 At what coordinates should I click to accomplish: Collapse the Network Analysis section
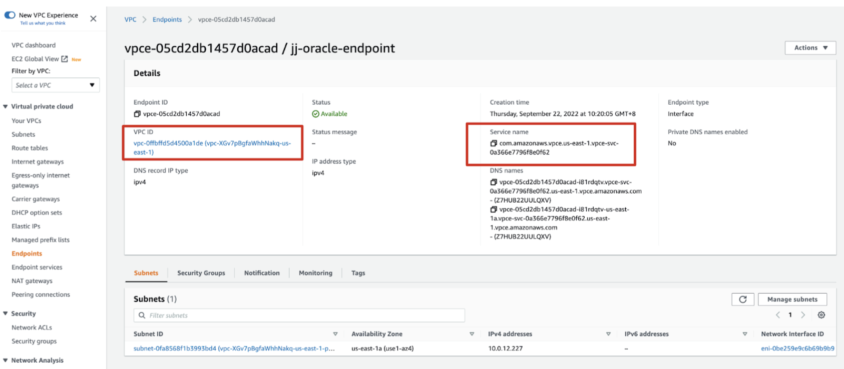click(6, 360)
